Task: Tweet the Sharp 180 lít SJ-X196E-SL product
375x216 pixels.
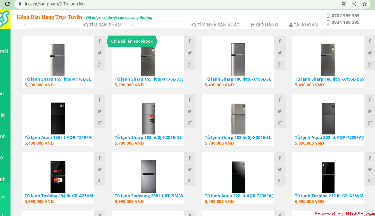Action: click(280, 53)
